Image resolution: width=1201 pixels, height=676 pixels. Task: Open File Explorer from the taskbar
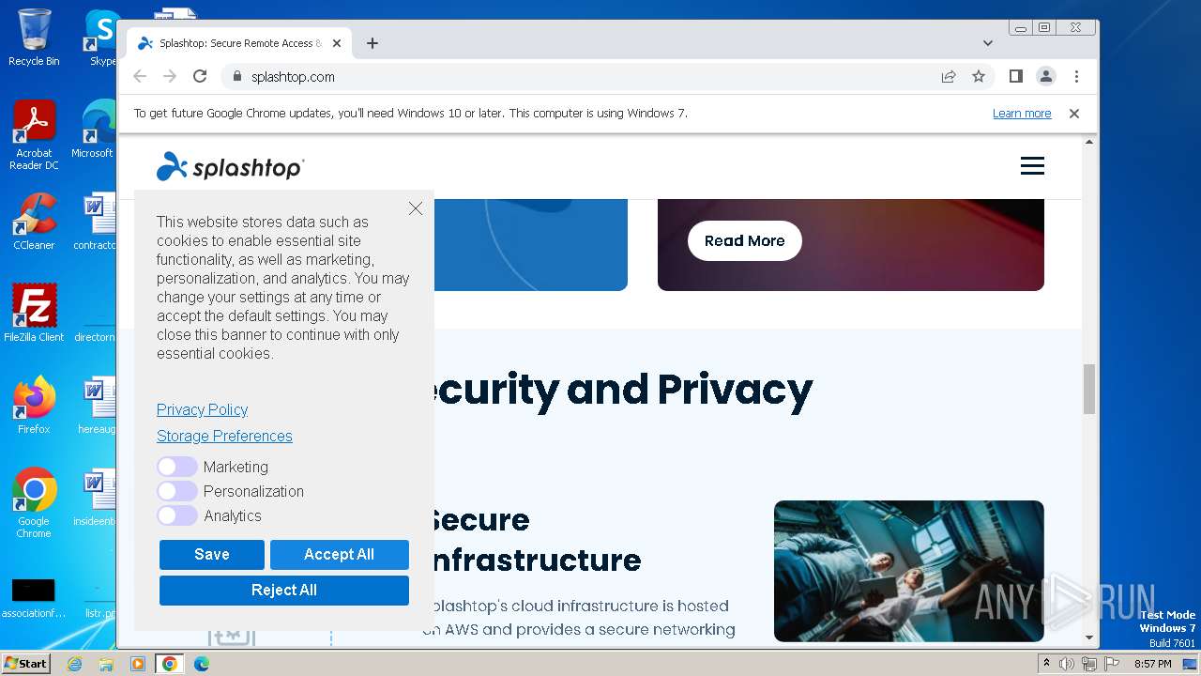coord(106,664)
